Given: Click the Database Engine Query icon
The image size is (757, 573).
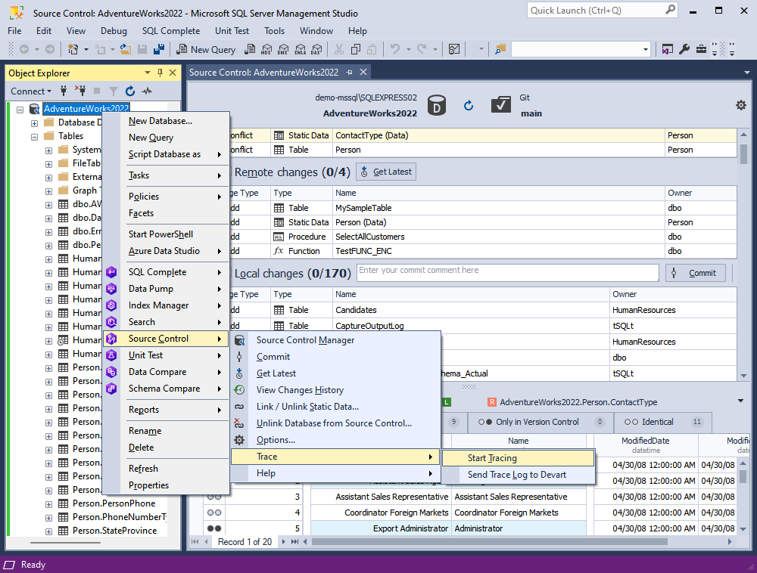Looking at the screenshot, I should pos(250,49).
